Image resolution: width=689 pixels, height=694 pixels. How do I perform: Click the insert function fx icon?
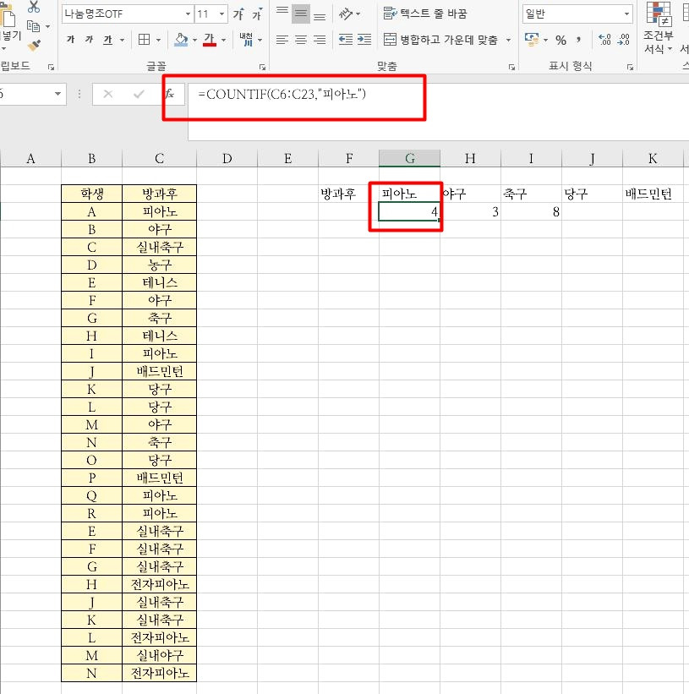(x=170, y=94)
